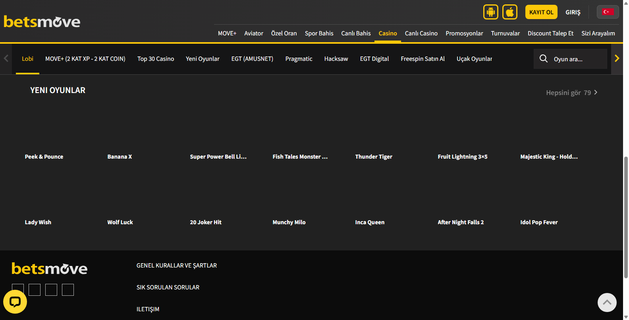Open the Lady Wish game
This screenshot has height=320, width=629.
click(x=38, y=222)
